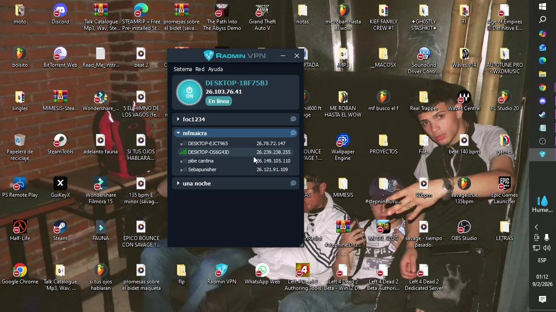The width and height of the screenshot is (556, 312).
Task: Open chat for the mfmaicra network
Action: point(293,133)
